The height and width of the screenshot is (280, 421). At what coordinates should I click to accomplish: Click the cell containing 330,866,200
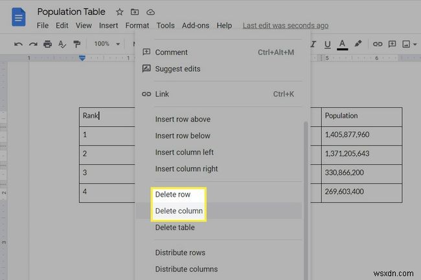pyautogui.click(x=361, y=174)
